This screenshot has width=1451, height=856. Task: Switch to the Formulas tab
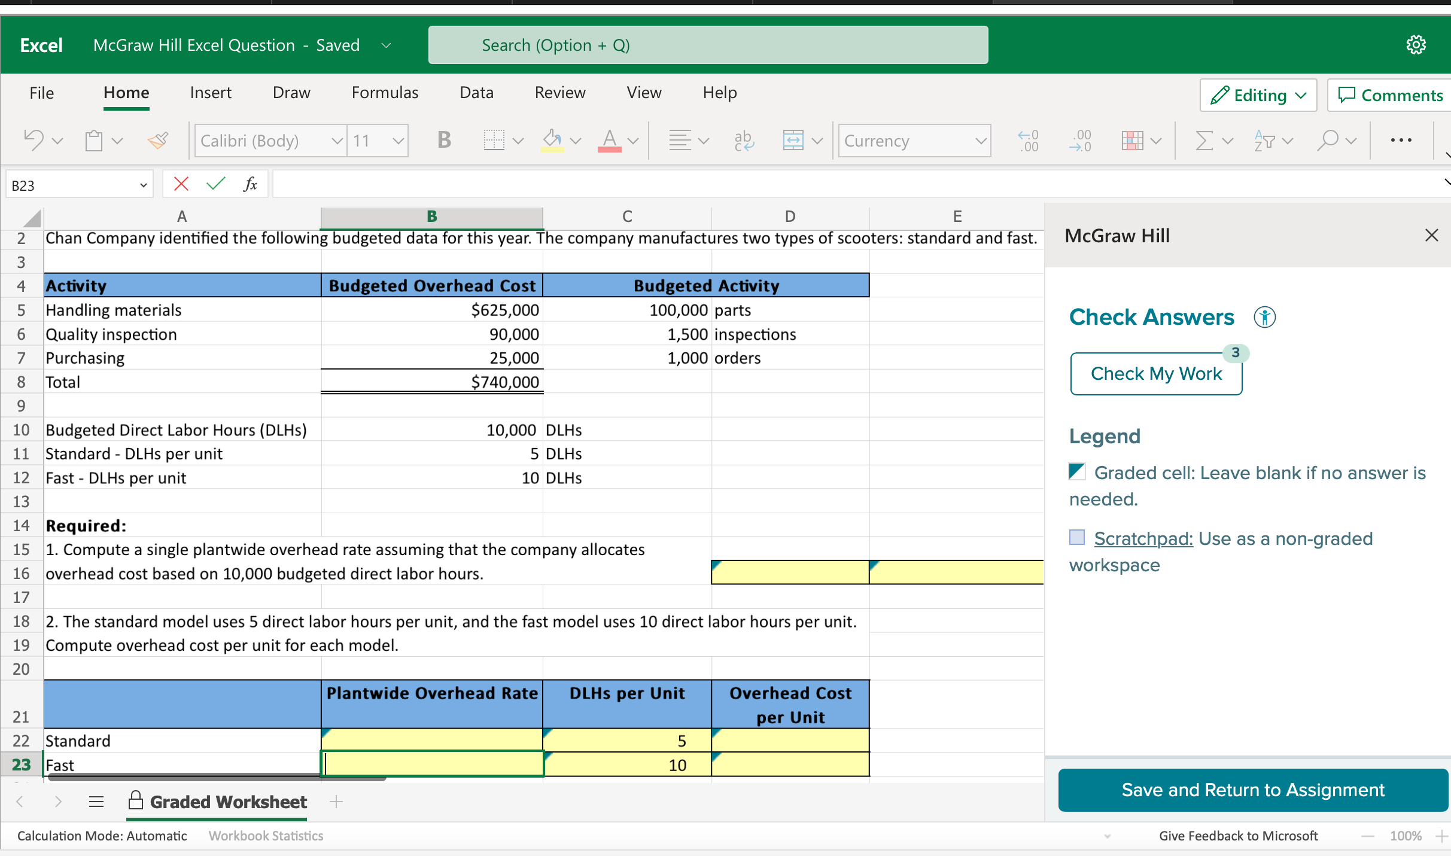coord(385,92)
